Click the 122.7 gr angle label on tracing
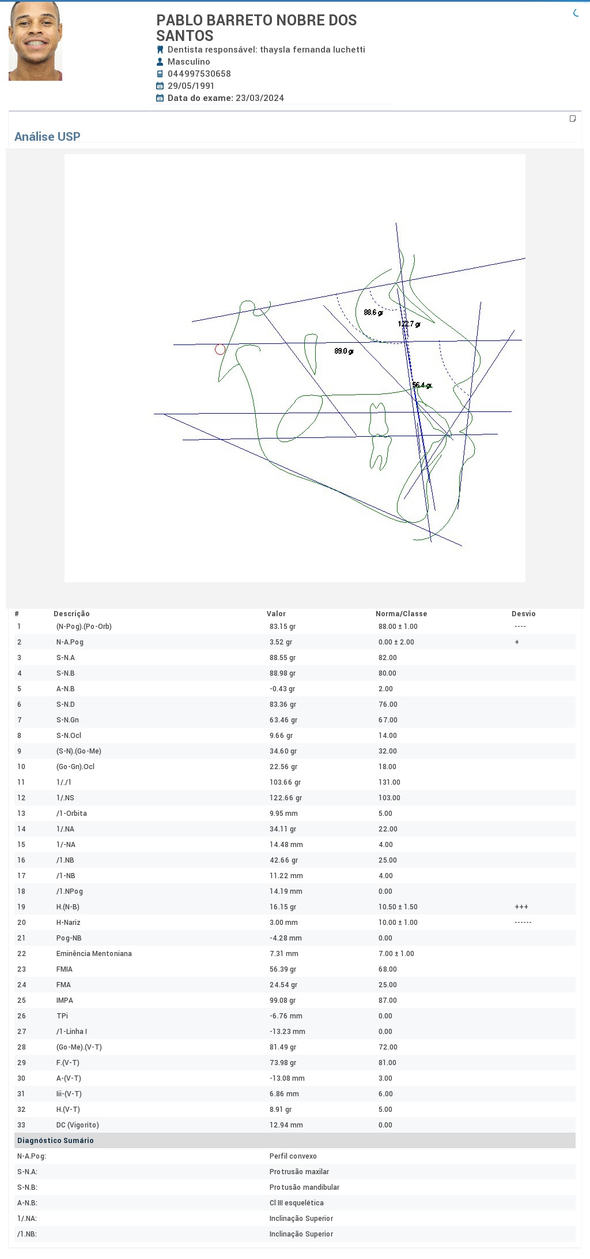The width and height of the screenshot is (590, 1259). tap(409, 324)
